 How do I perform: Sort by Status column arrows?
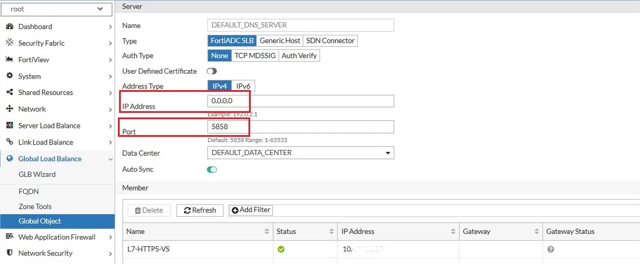(332, 231)
